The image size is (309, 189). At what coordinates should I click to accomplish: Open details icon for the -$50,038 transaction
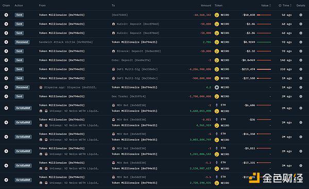point(301,15)
